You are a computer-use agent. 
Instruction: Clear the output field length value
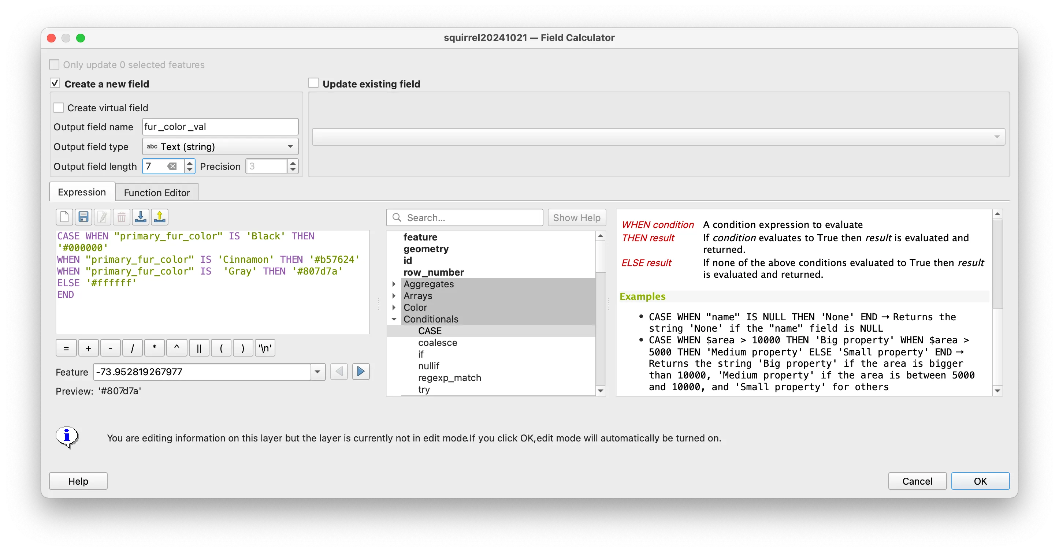click(x=172, y=167)
